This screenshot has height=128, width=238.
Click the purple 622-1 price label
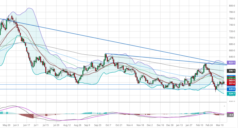(231, 62)
